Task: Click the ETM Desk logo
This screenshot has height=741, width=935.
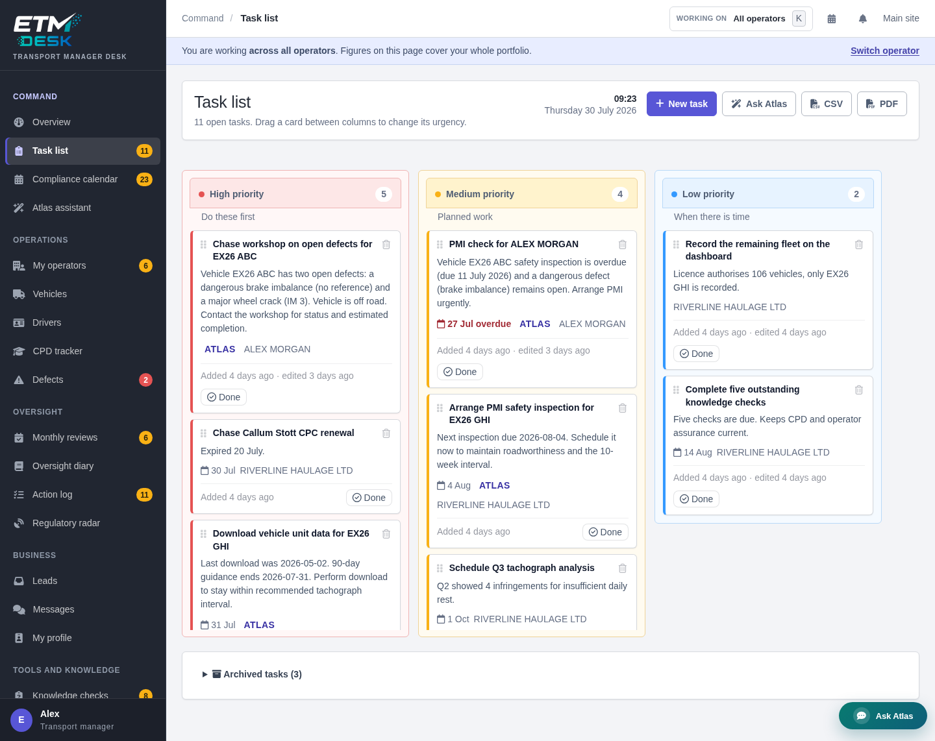Action: point(47,30)
